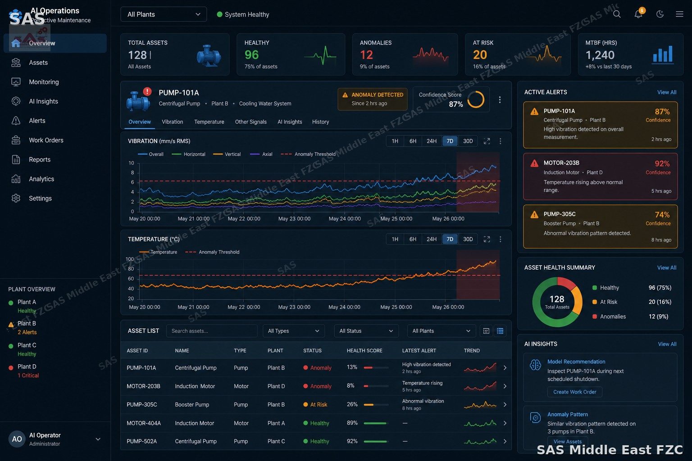Click Create Work Order button
This screenshot has height=461, width=692.
point(575,392)
